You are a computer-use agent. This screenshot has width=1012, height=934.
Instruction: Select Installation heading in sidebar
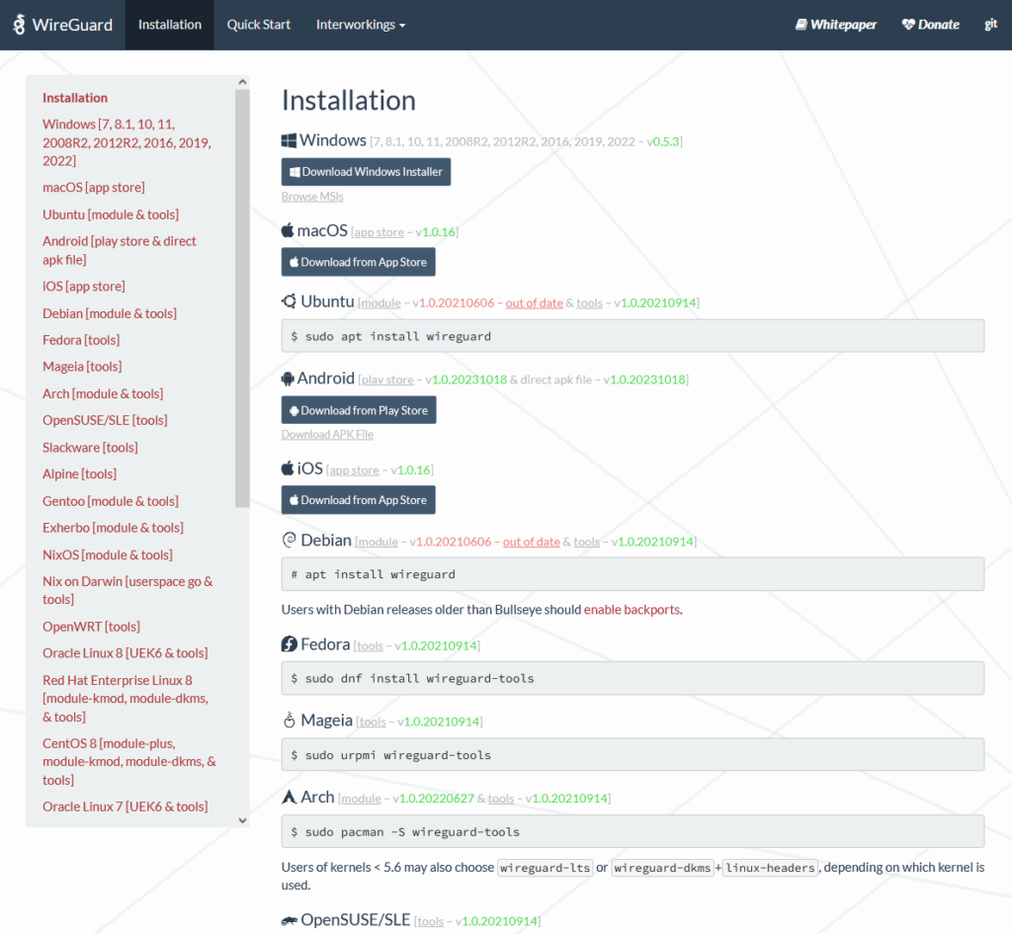pos(75,98)
